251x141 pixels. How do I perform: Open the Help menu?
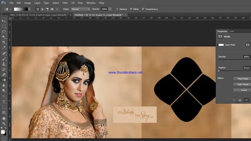pos(102,3)
